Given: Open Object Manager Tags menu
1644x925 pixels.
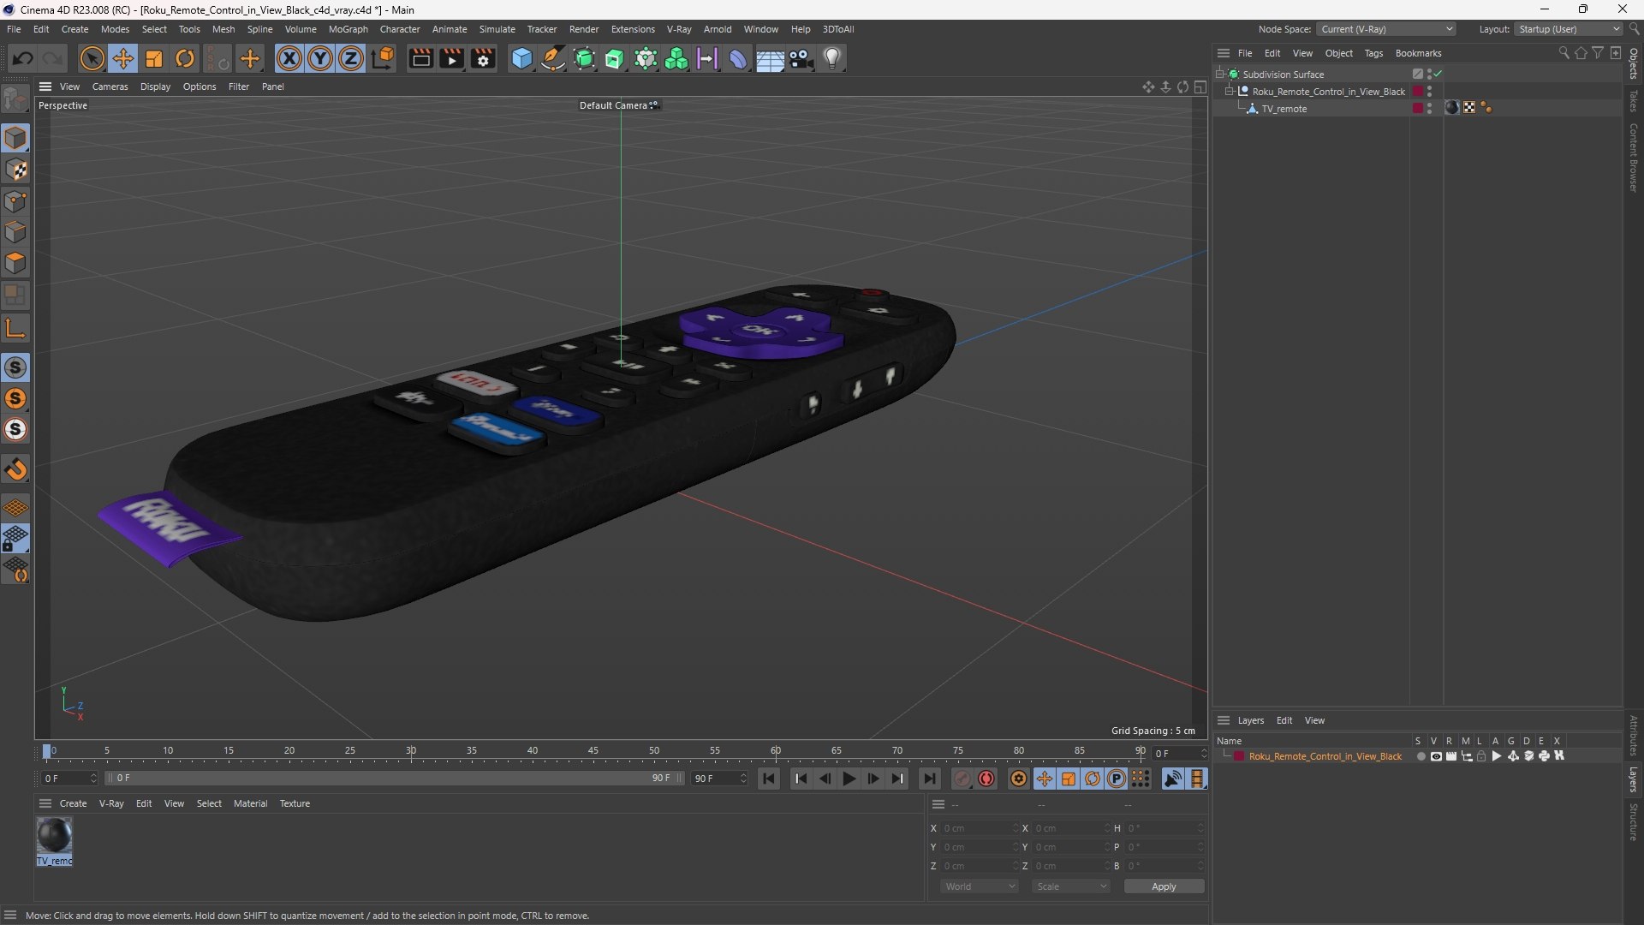Looking at the screenshot, I should [1373, 53].
